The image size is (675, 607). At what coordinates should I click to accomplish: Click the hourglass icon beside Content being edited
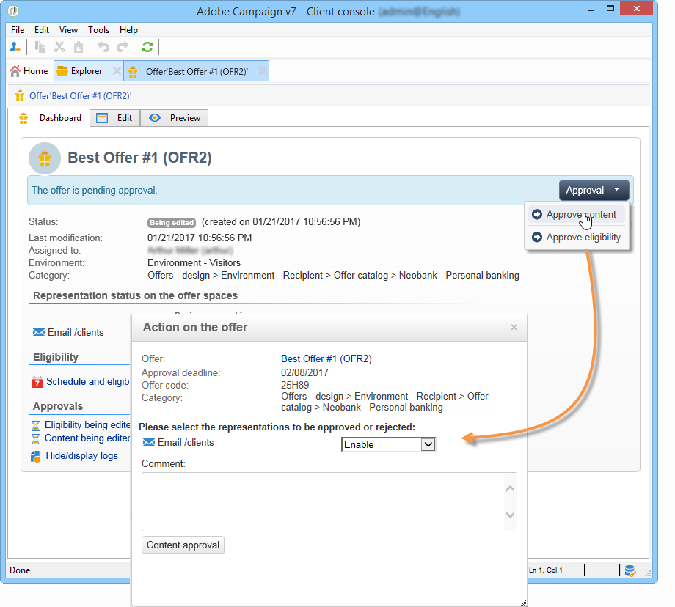coord(35,439)
